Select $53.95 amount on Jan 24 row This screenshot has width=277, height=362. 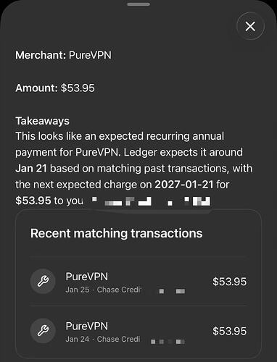[x=229, y=331]
